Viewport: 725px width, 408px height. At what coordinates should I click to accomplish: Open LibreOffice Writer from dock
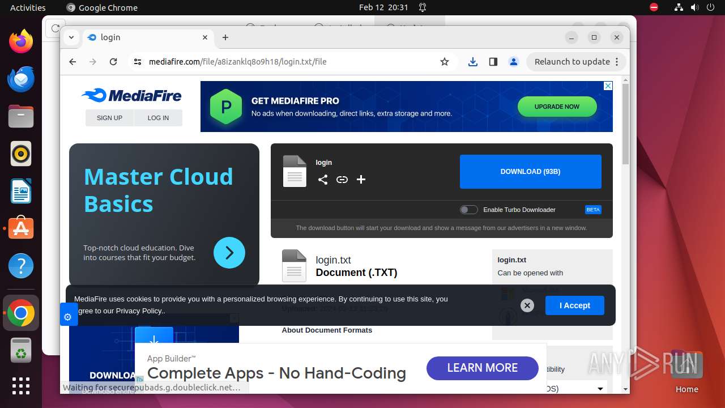21,191
